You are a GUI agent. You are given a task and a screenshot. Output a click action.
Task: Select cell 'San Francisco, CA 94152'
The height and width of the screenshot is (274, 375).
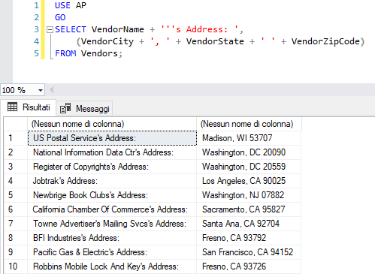pos(249,252)
